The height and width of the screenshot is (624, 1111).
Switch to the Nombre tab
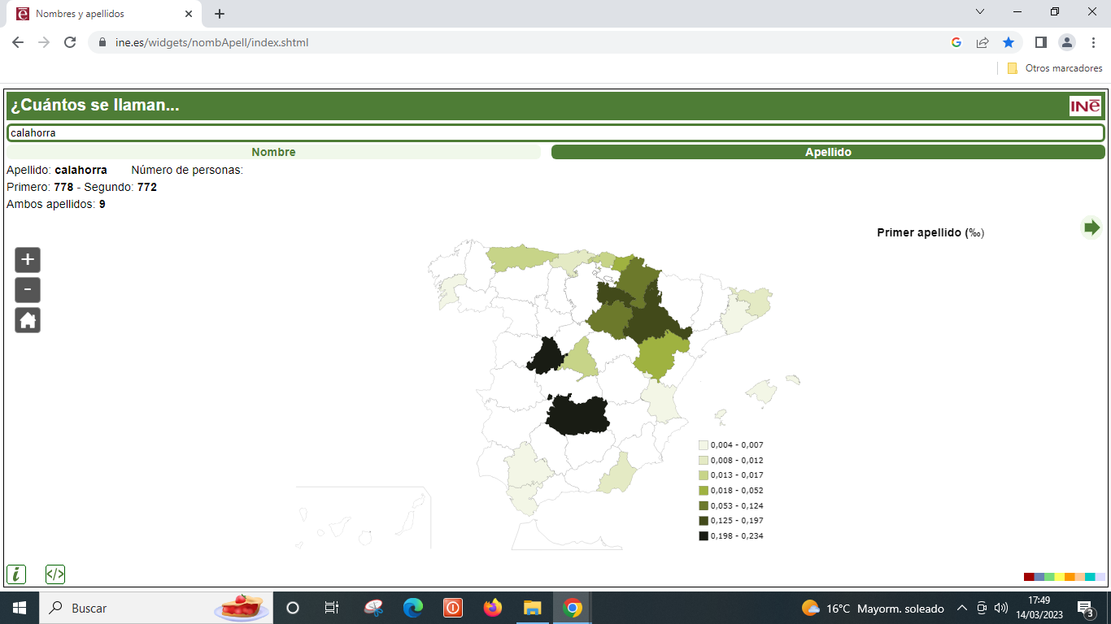click(273, 152)
